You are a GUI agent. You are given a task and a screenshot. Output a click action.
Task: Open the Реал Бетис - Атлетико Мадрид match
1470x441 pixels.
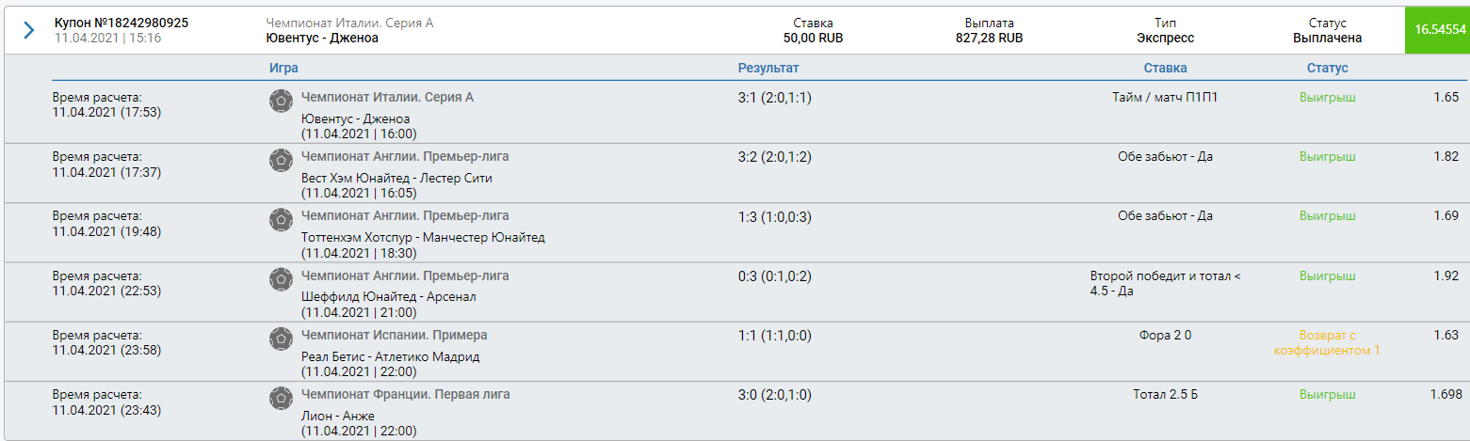[390, 356]
